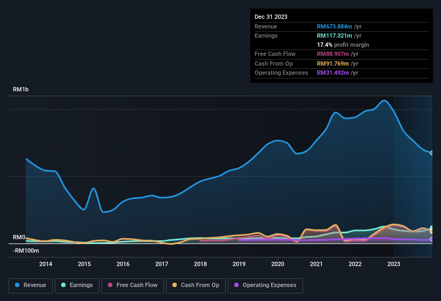Click the Earnings label in the tooltip
Viewport: 441px width, 301px height.
tap(266, 35)
